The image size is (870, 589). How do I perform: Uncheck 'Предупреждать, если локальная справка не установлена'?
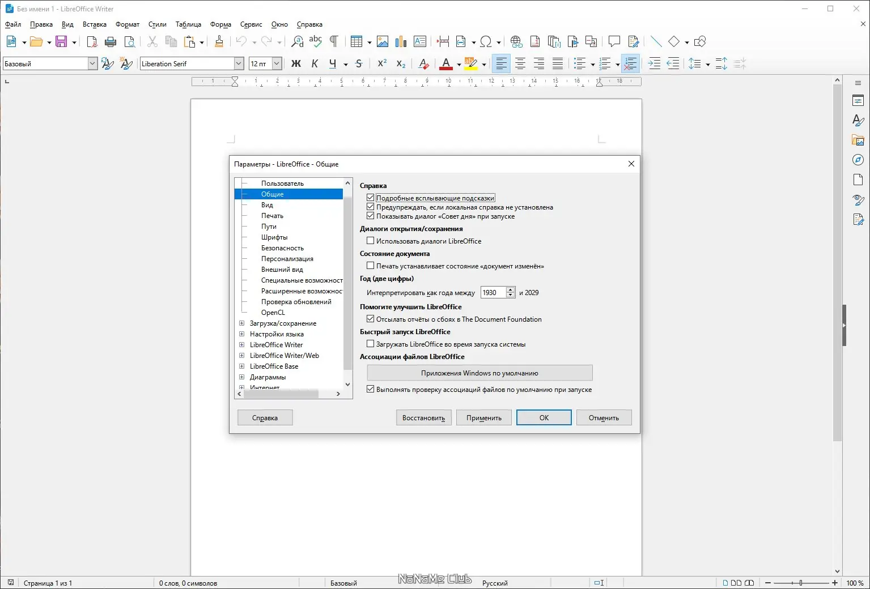[x=371, y=207]
